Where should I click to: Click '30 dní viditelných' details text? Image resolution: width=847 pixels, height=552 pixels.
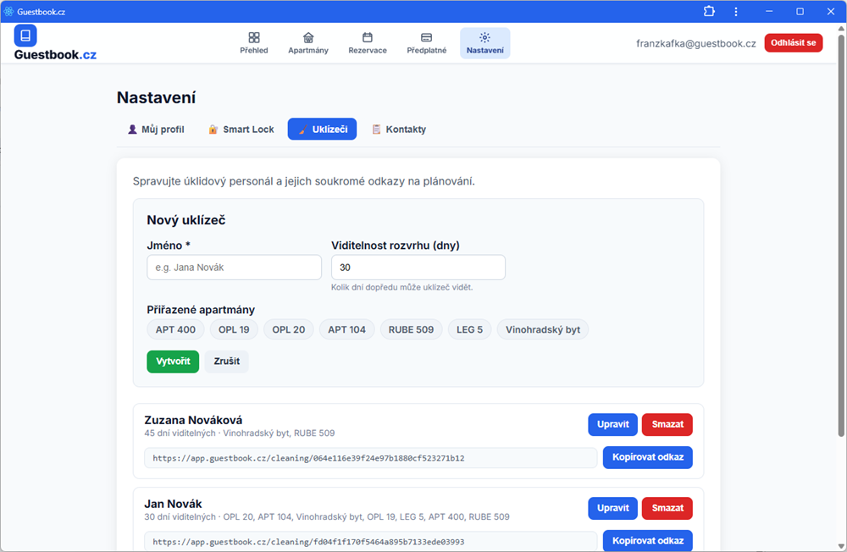click(327, 517)
